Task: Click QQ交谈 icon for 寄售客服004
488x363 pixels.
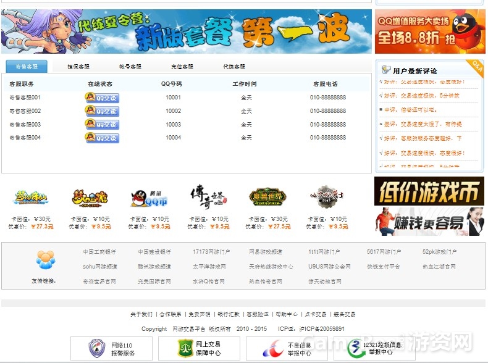Action: point(102,138)
